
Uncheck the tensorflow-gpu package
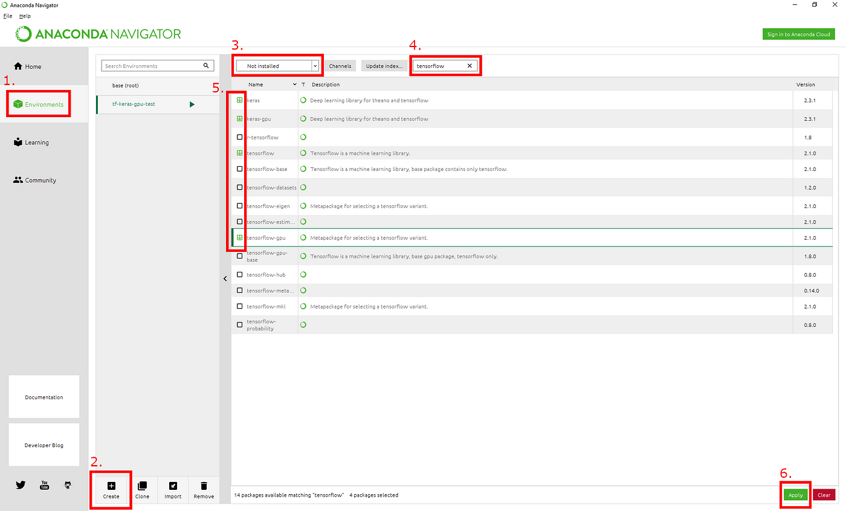[x=239, y=237]
